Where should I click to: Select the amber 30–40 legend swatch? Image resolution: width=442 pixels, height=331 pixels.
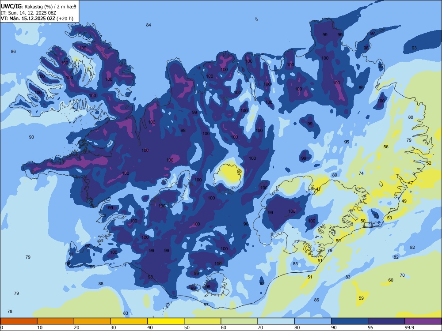(129, 321)
